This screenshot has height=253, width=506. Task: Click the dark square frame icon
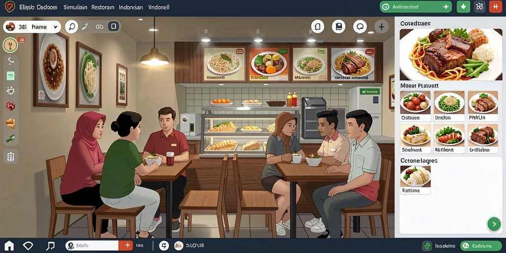tap(113, 27)
